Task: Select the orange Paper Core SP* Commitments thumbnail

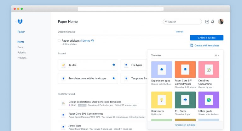Action: (185, 70)
